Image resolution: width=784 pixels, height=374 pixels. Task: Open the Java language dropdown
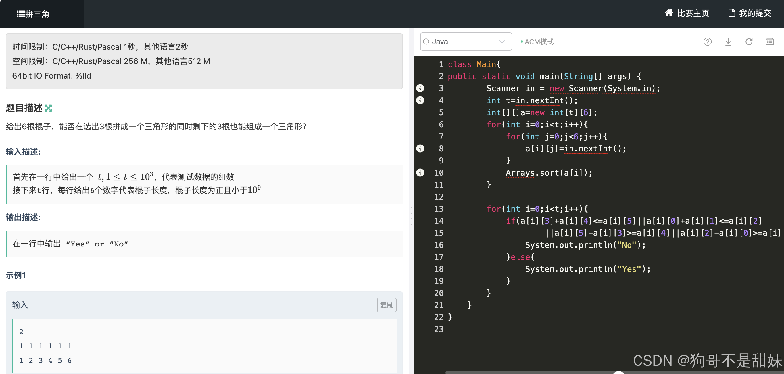tap(466, 42)
